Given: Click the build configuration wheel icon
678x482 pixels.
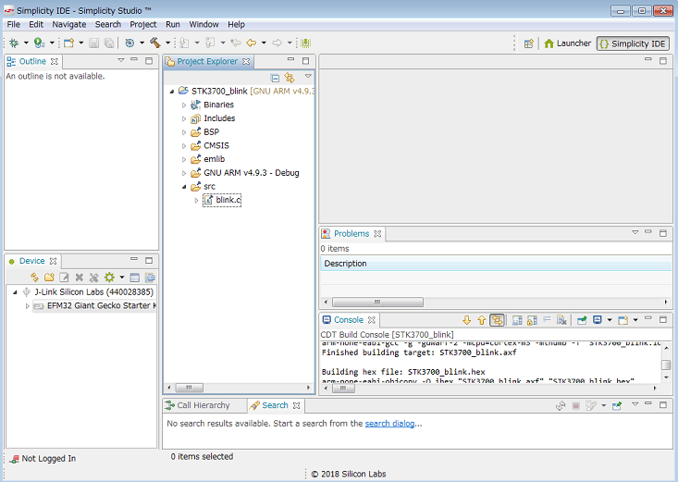Looking at the screenshot, I should pos(129,43).
